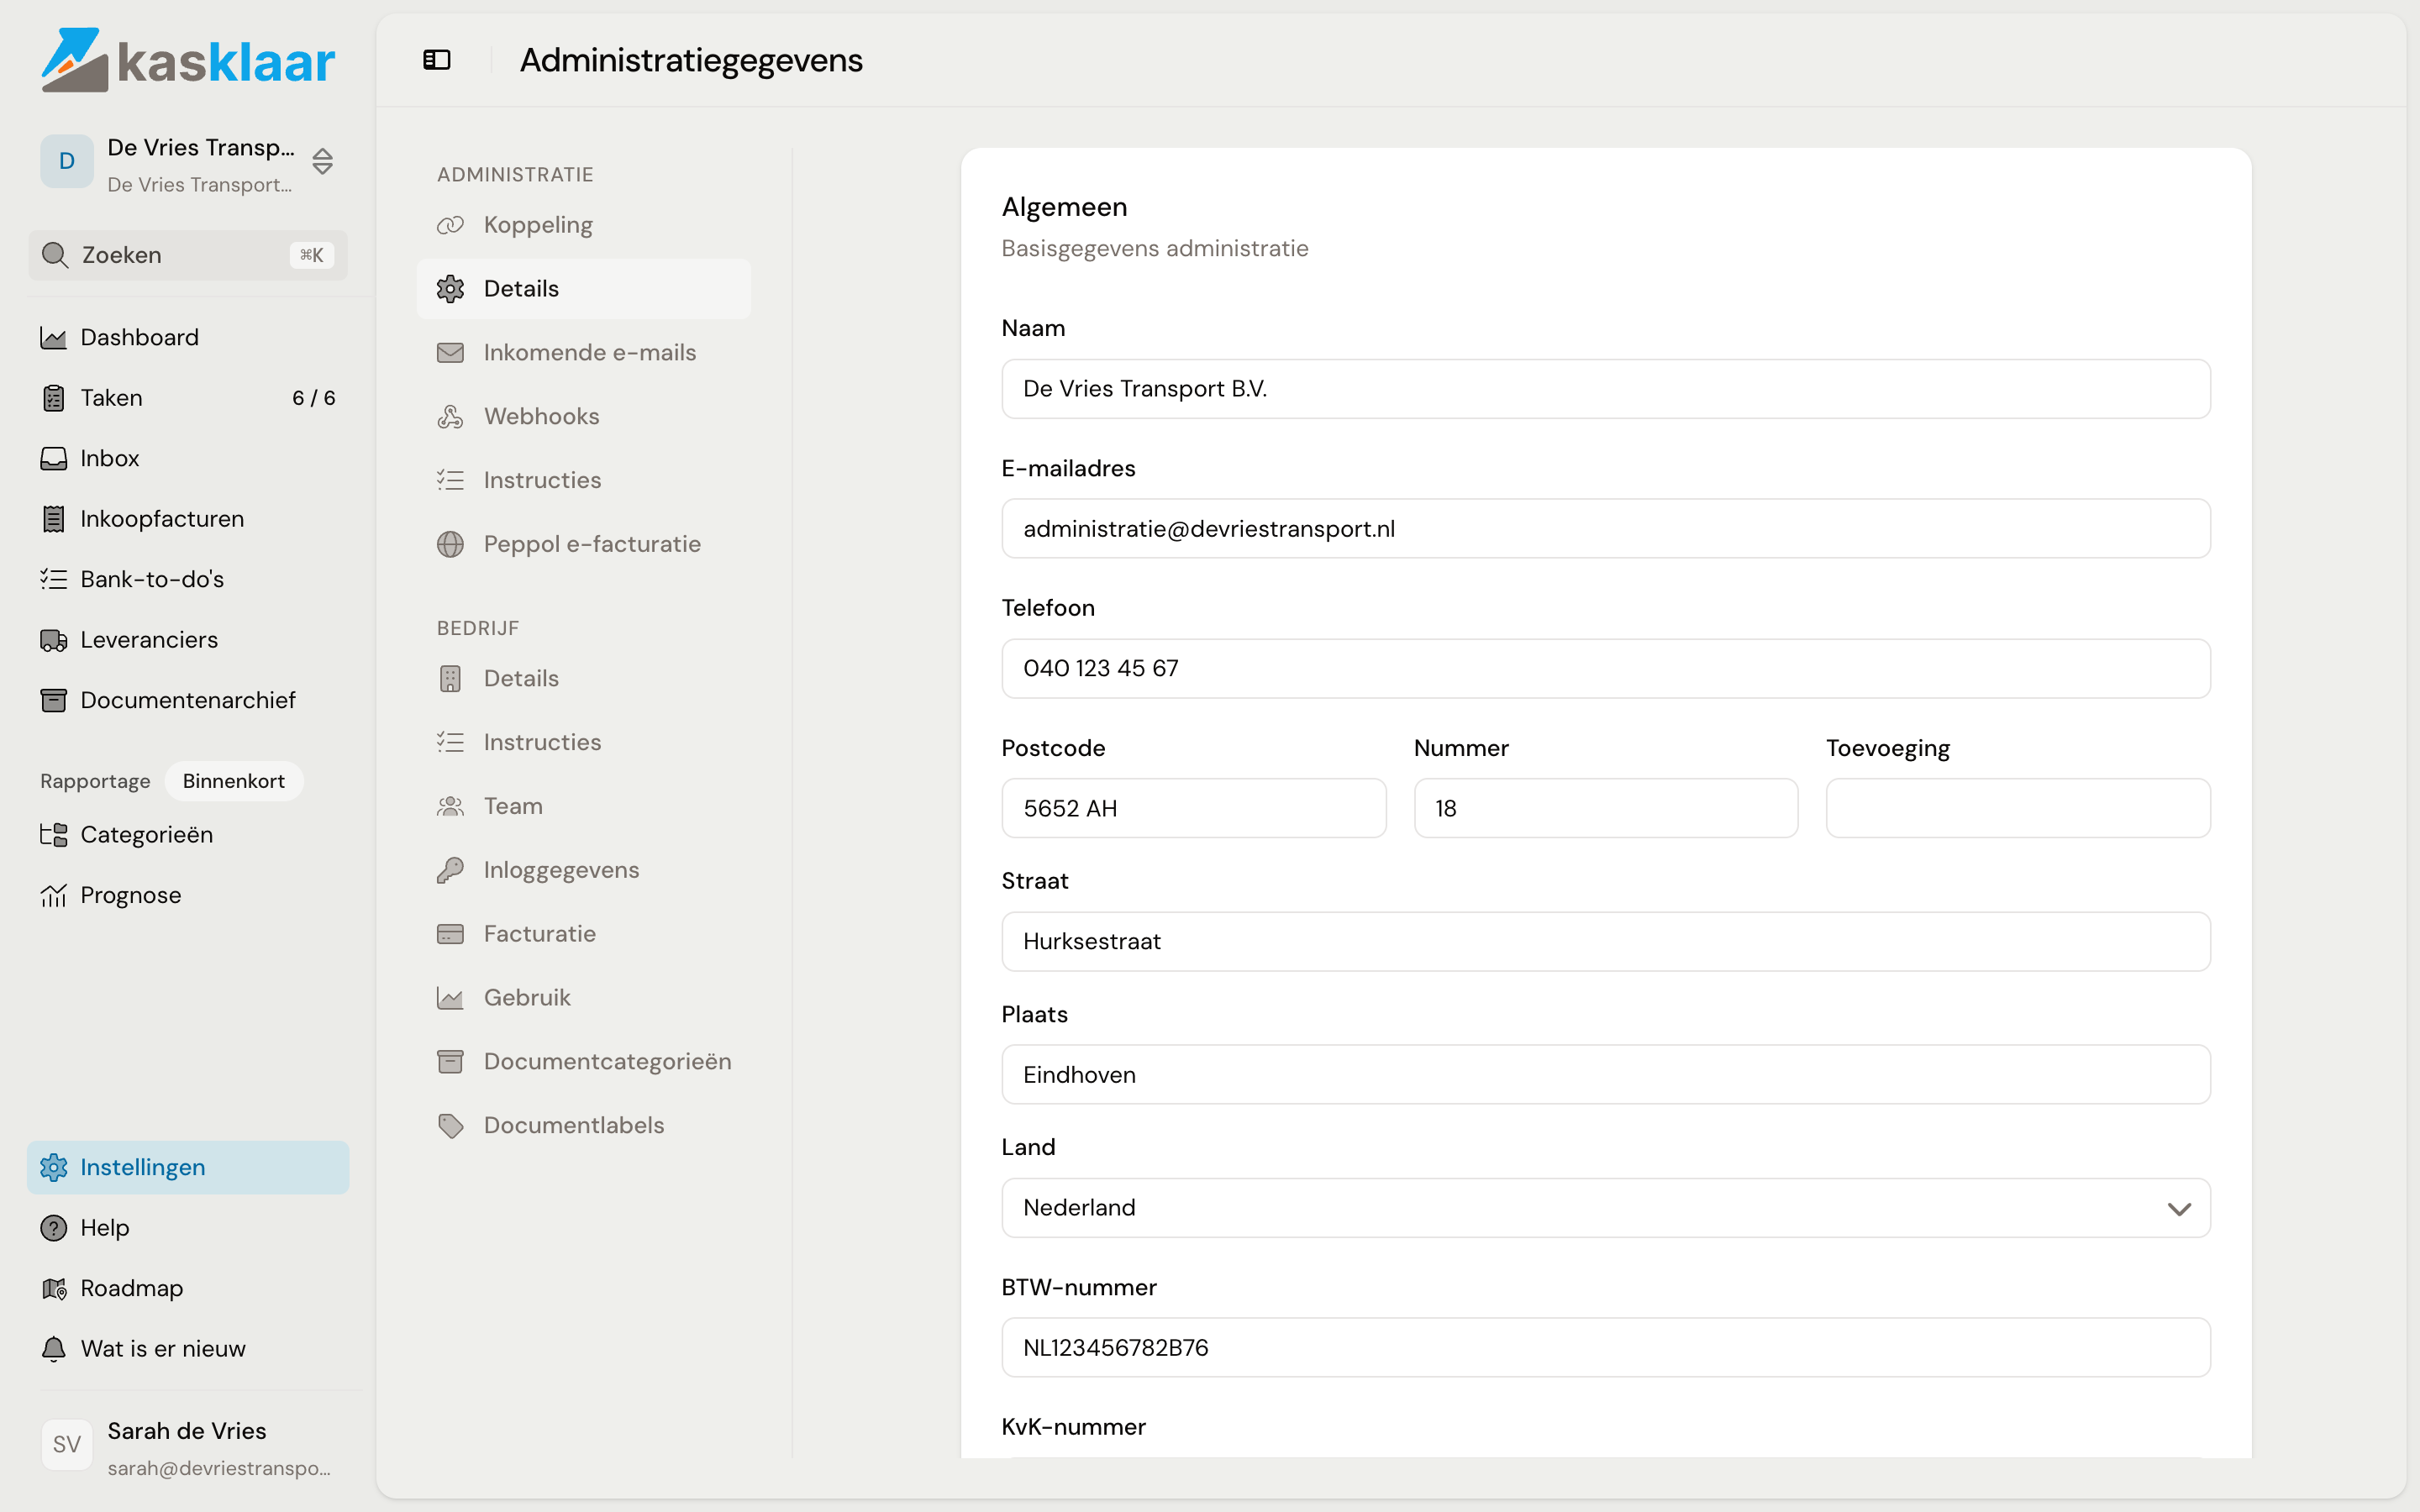2420x1512 pixels.
Task: Open Gebruik settings menu item
Action: pos(583,998)
